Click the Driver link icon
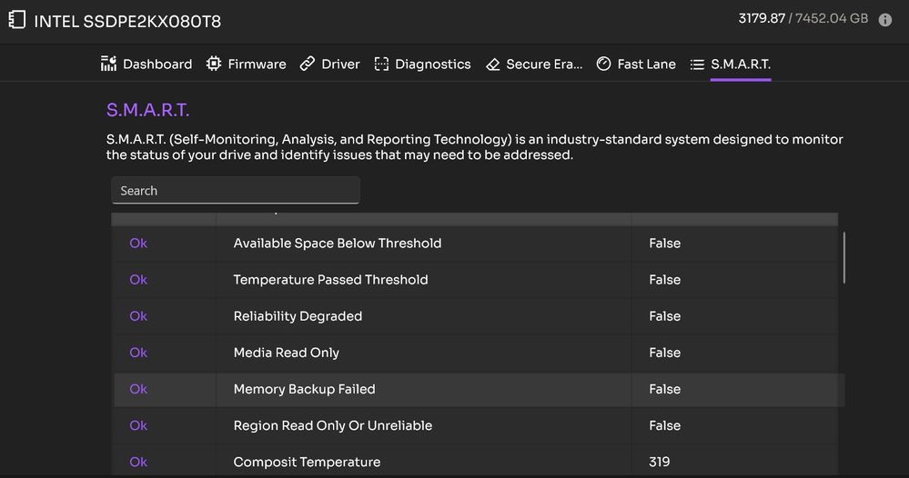This screenshot has height=478, width=909. pyautogui.click(x=308, y=65)
